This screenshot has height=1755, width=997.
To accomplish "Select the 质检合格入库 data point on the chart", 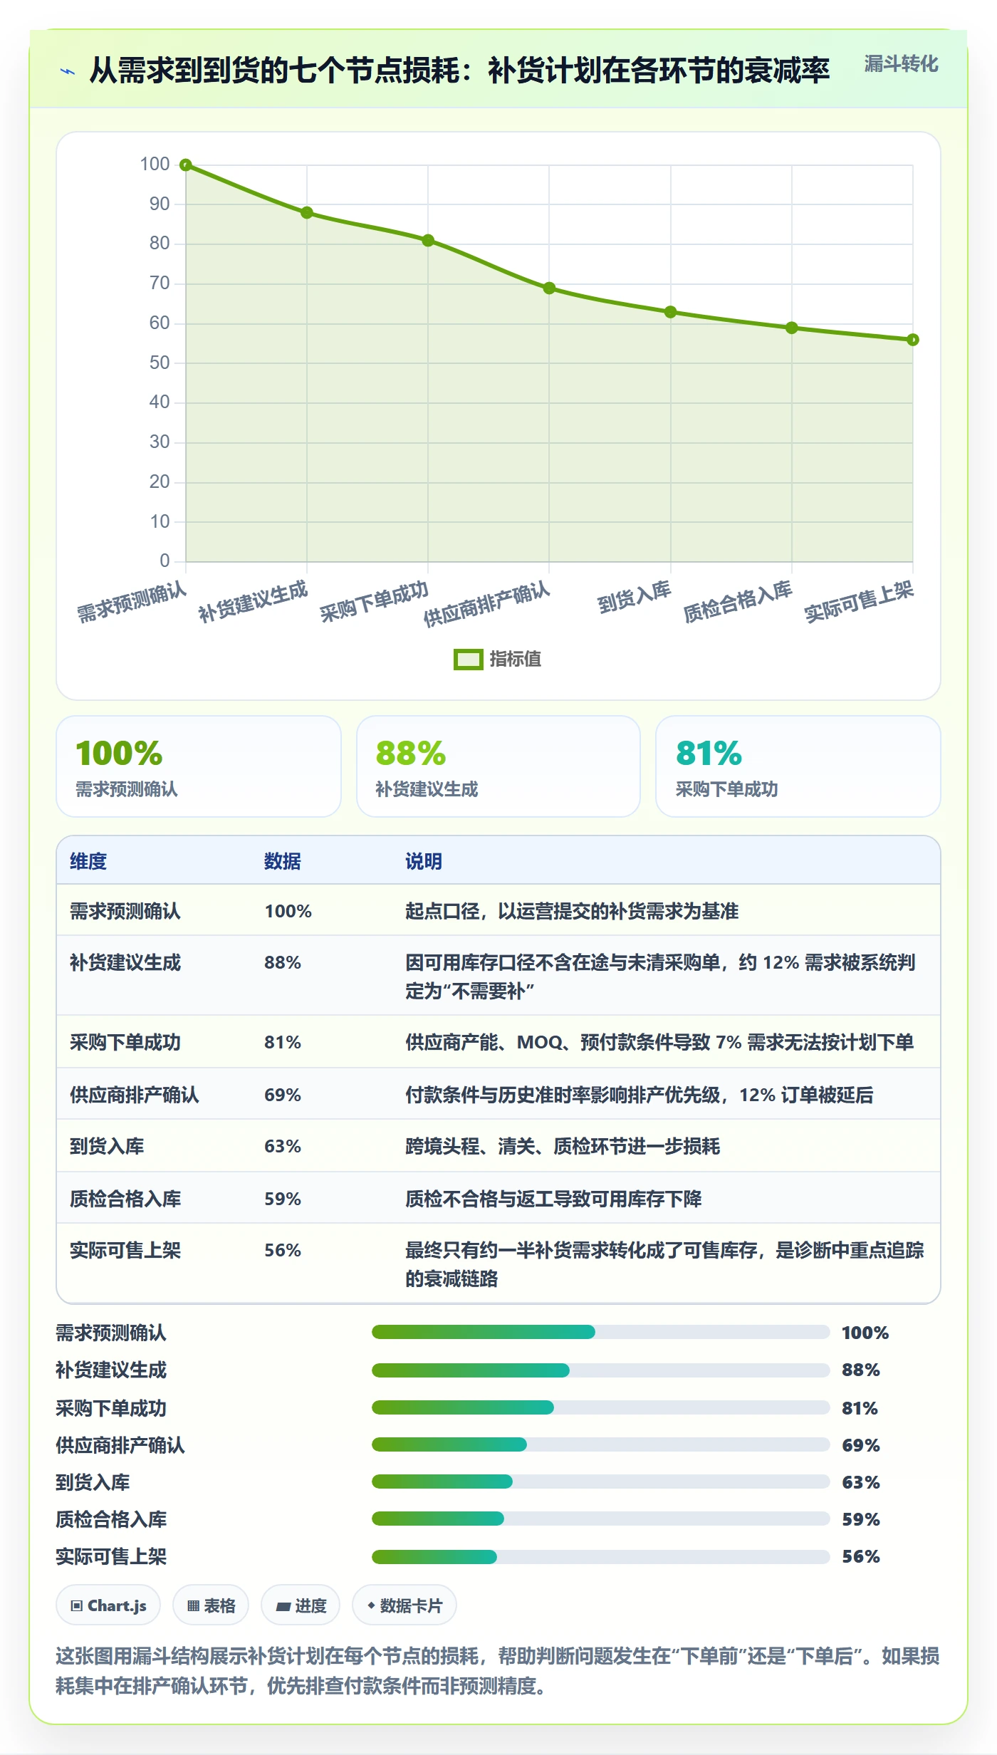I will (x=791, y=328).
